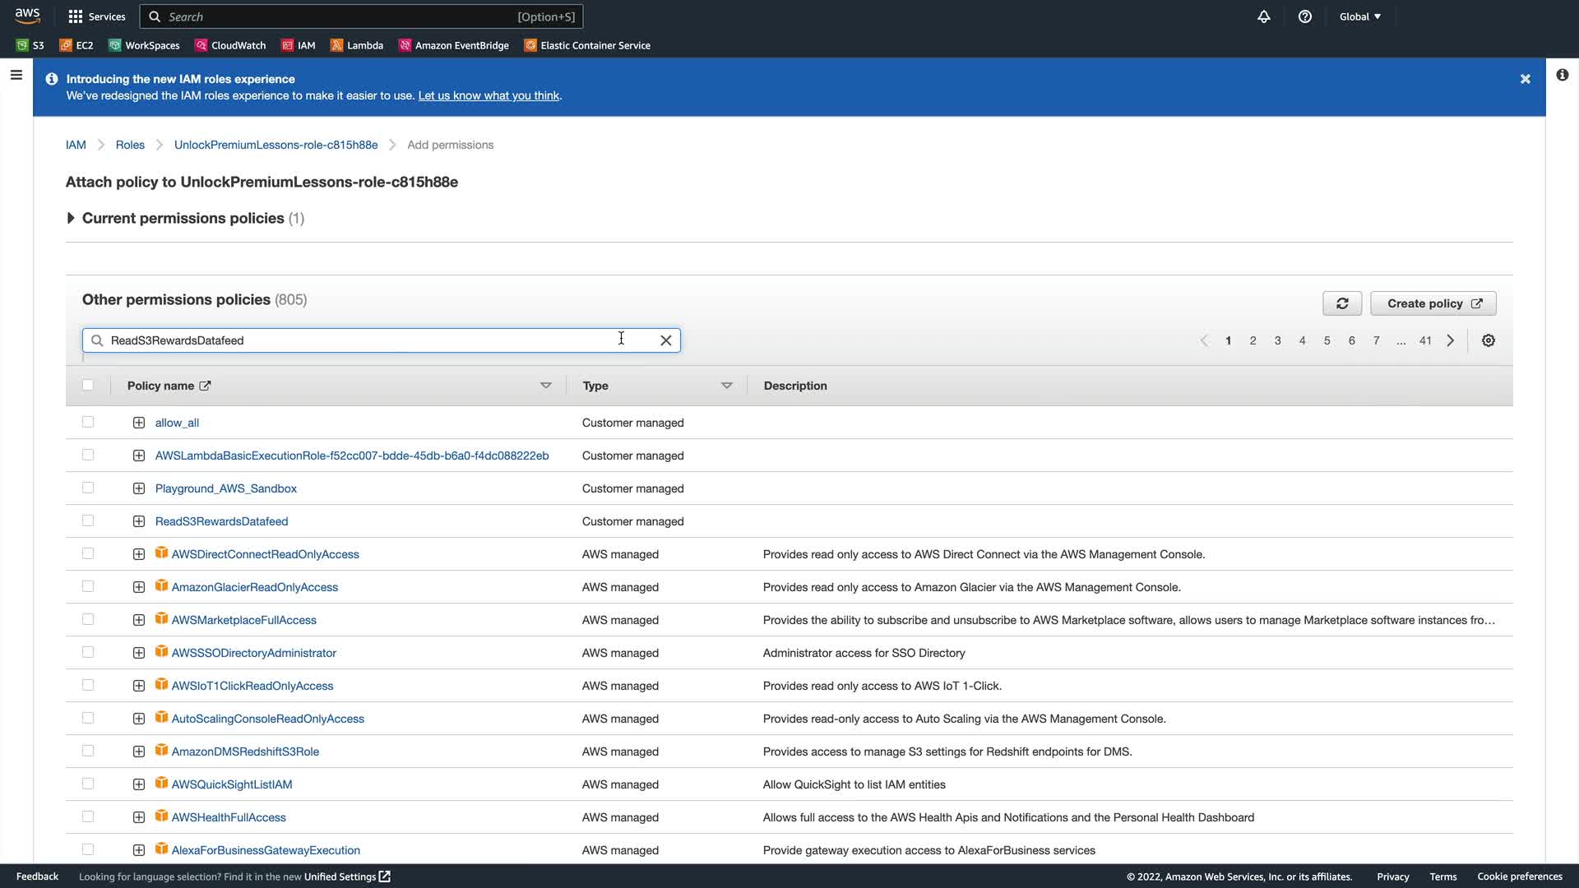The height and width of the screenshot is (888, 1579).
Task: Open the Lambda shortcut in favorites bar
Action: pos(357,45)
